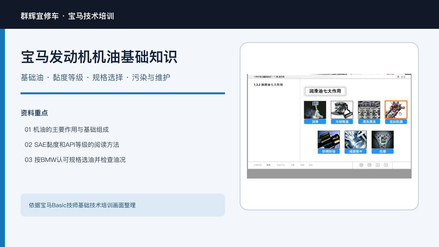Open 信息中心 in the course bottom menu
This screenshot has width=439, height=247.
[x=281, y=165]
